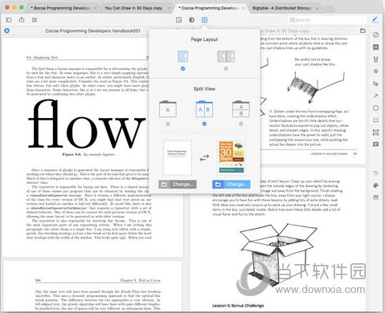Screen dimensions: 385x313
Task: Click Lesson 5: Bonus Challenge heading
Action: (238, 306)
